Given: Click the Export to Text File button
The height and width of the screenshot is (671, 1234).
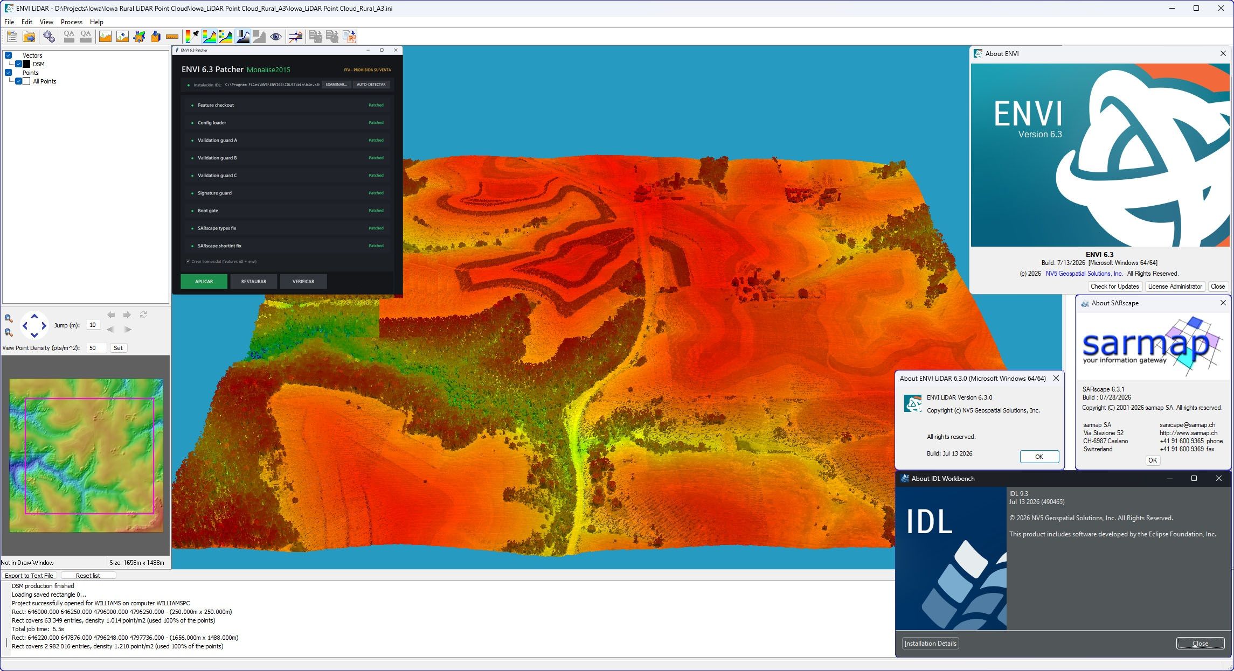Looking at the screenshot, I should point(29,576).
